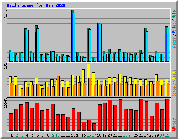The width and height of the screenshot is (178, 139).
Task: Click the yellow 'Visits' legend label
Action: 174,76
